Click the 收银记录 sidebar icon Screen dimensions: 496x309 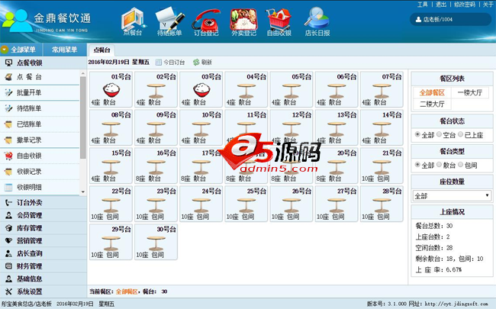(x=8, y=172)
